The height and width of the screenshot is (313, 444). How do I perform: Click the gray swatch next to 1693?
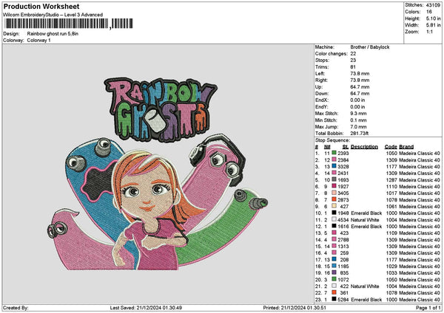click(334, 179)
